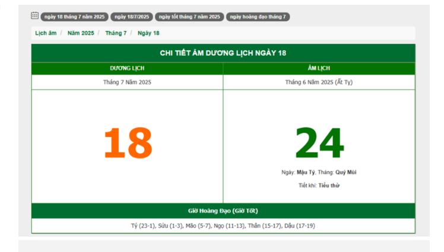Click the 'Giờ Hoàng Đạo (Giờ Tốt)' header
The width and height of the screenshot is (444, 252).
coord(223,211)
